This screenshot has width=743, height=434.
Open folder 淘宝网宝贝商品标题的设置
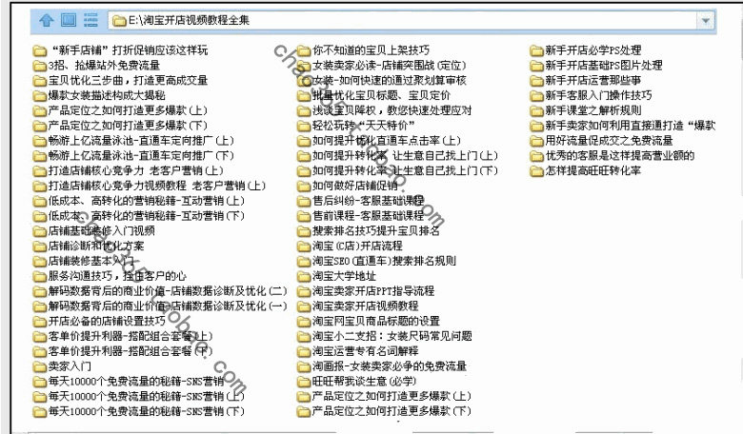click(369, 321)
